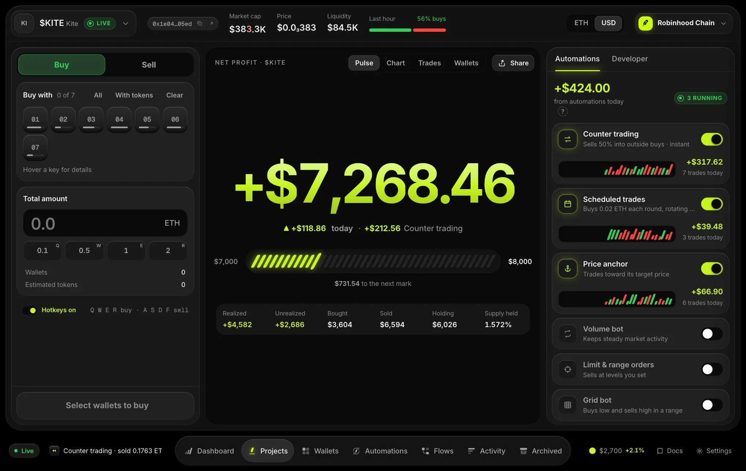746x471 pixels.
Task: Switch off the Price anchor toggle
Action: click(x=712, y=269)
